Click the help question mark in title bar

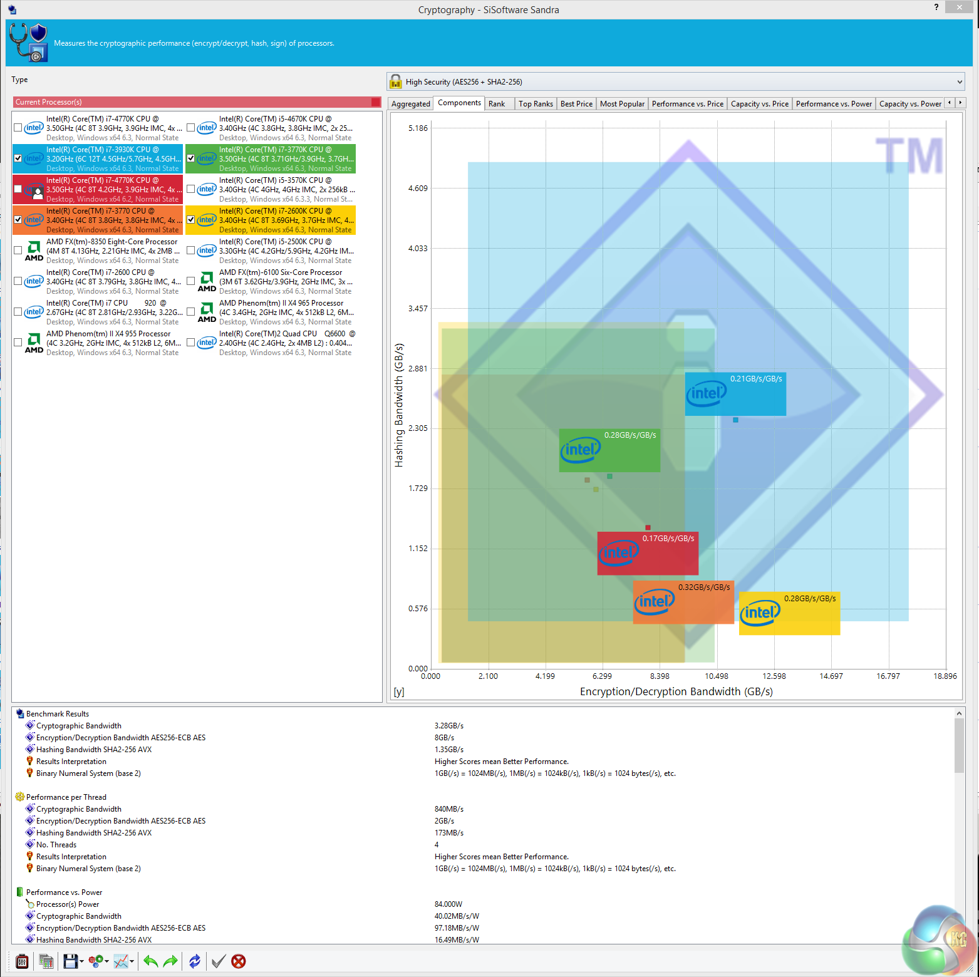pyautogui.click(x=936, y=7)
